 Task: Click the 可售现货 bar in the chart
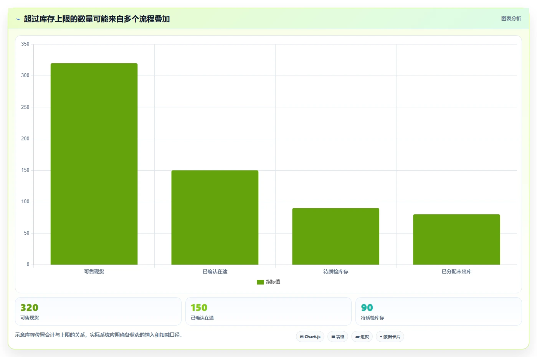click(x=94, y=164)
